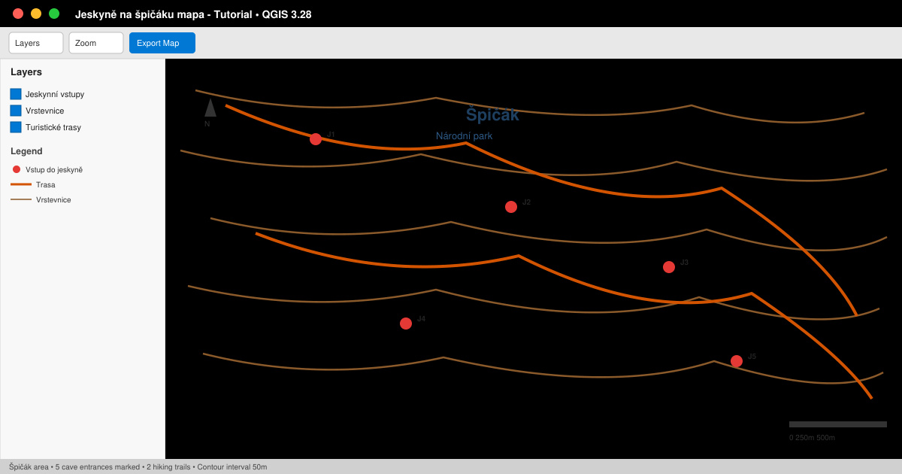Viewport: 902px width, 474px height.
Task: Open the Zoom toolbar button
Action: point(96,43)
